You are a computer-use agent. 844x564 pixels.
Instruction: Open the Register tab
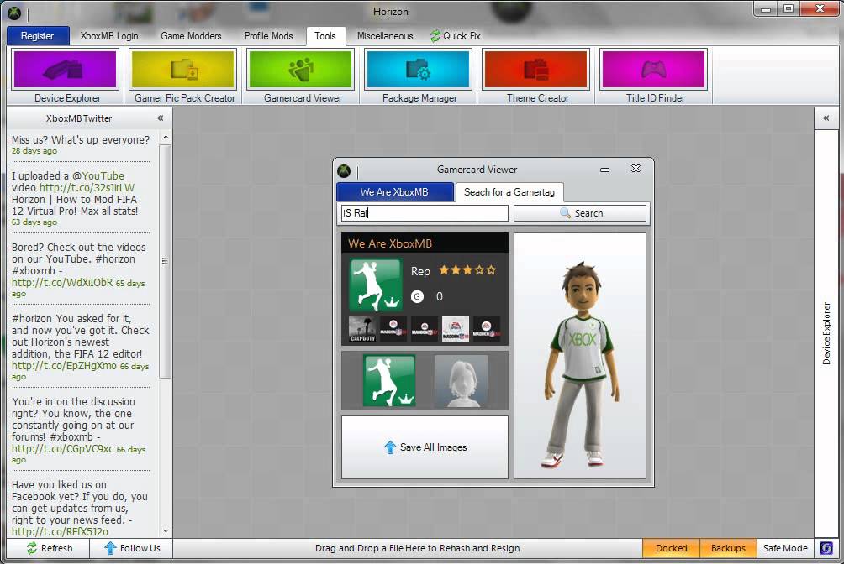point(38,36)
